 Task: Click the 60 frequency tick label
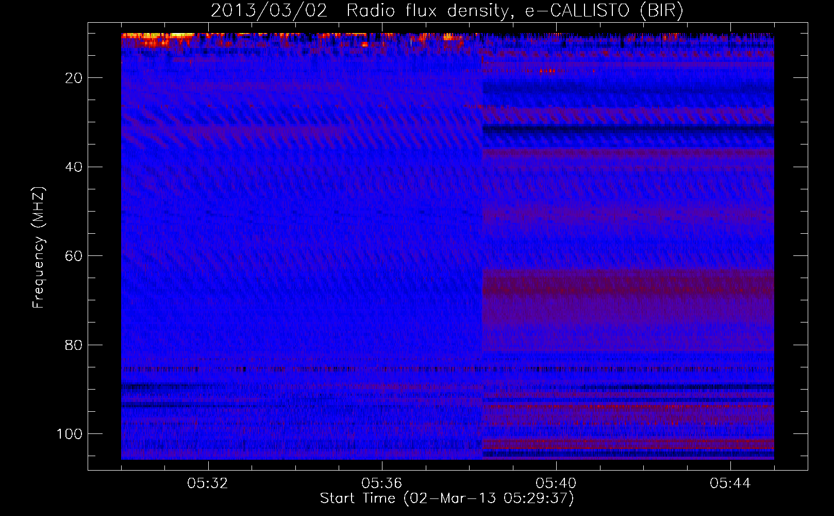74,256
